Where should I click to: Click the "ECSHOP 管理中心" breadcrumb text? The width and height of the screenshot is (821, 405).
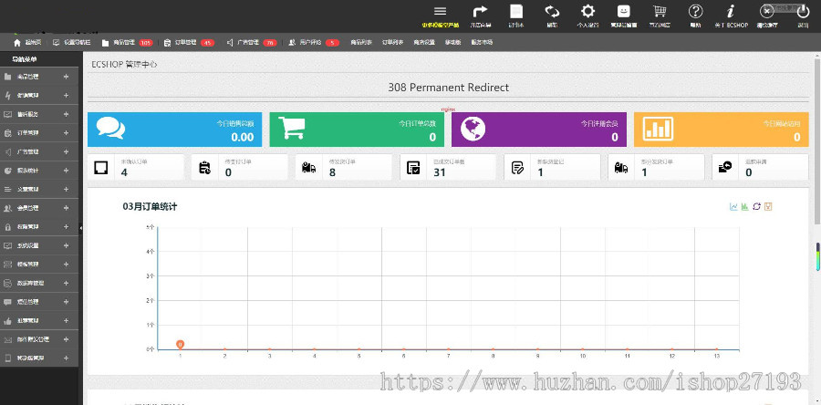tap(124, 65)
